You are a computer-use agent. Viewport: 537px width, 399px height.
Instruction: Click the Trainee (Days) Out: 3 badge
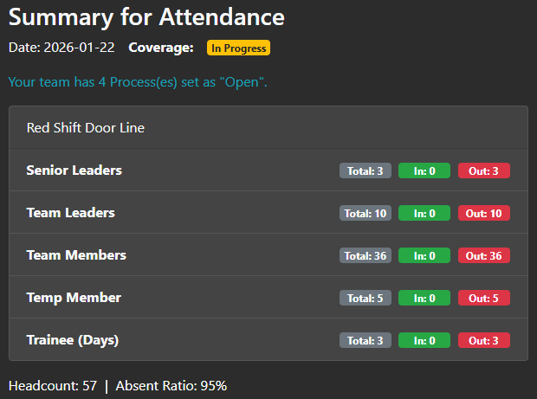pyautogui.click(x=483, y=340)
